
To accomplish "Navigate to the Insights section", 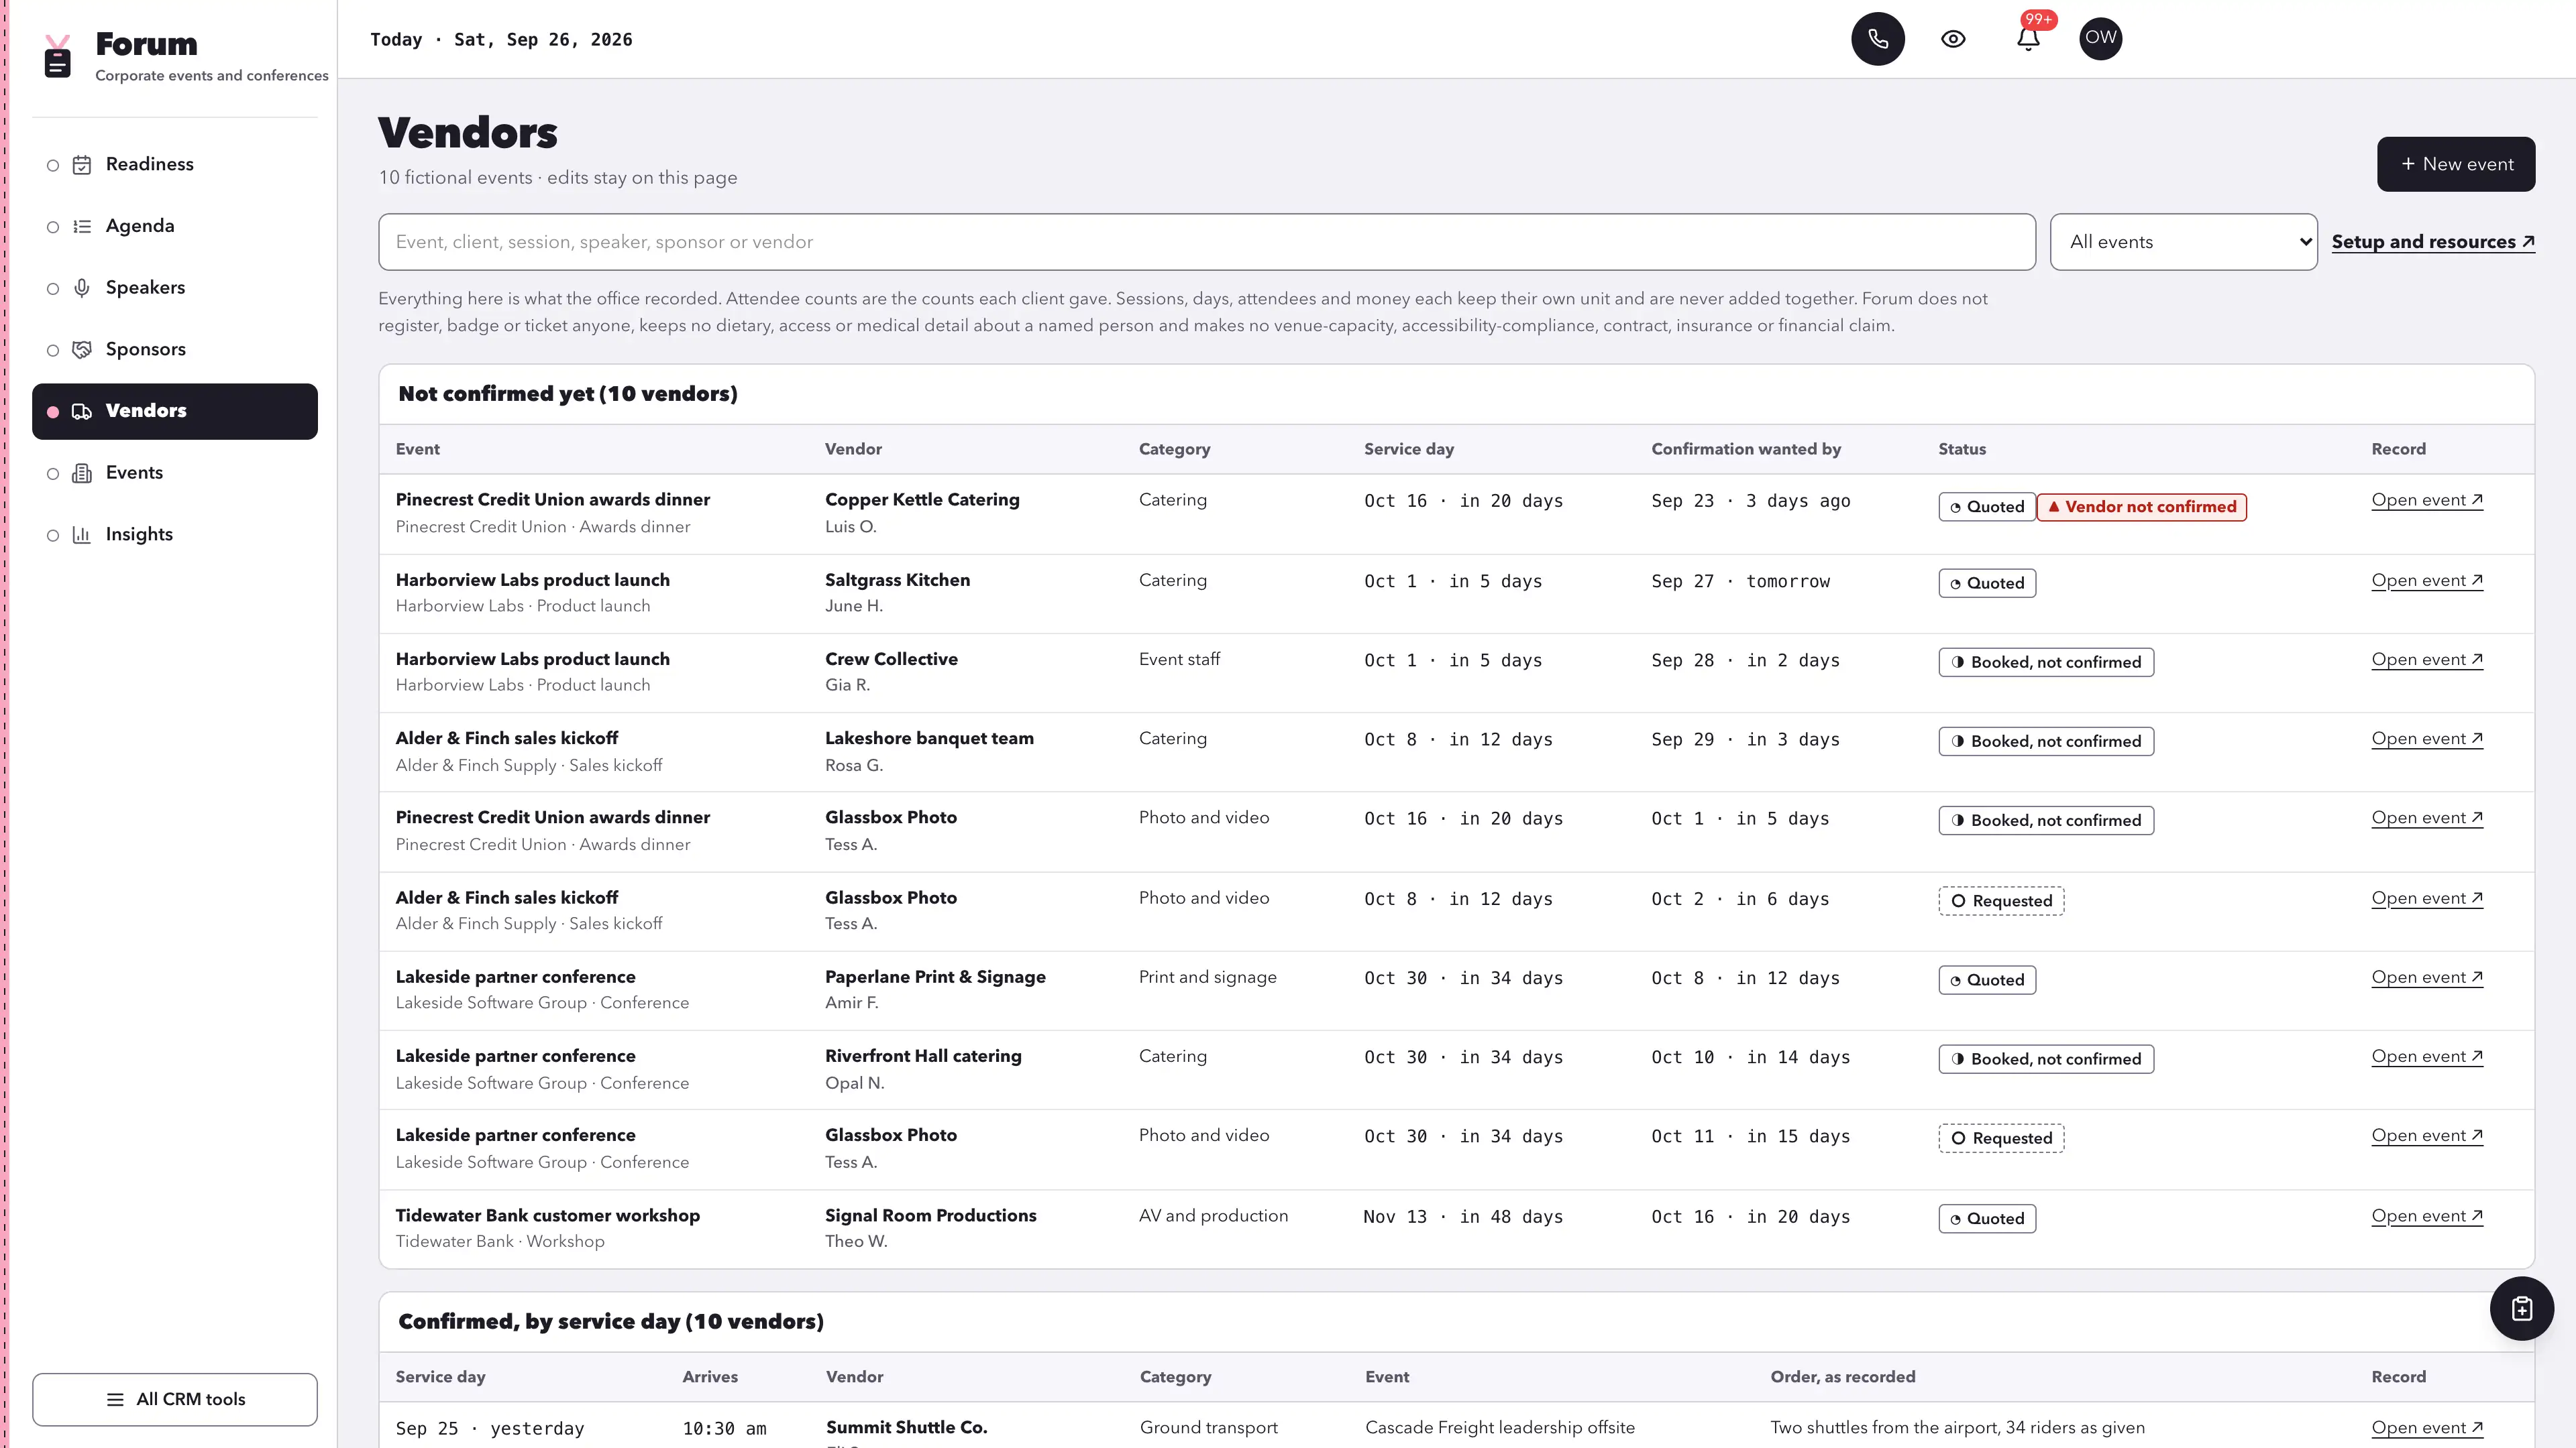I will (x=175, y=535).
